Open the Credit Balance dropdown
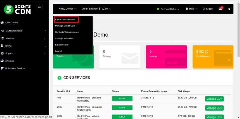240x119 pixels. (x=96, y=9)
